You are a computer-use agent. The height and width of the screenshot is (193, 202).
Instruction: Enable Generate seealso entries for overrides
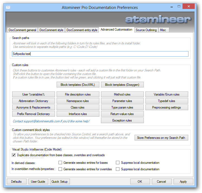pos(60,169)
